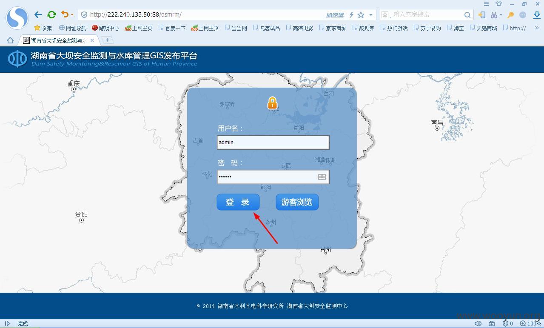Open the 凡客诚品 bookmark
Screen dimensions: 544x328
(x=266, y=28)
